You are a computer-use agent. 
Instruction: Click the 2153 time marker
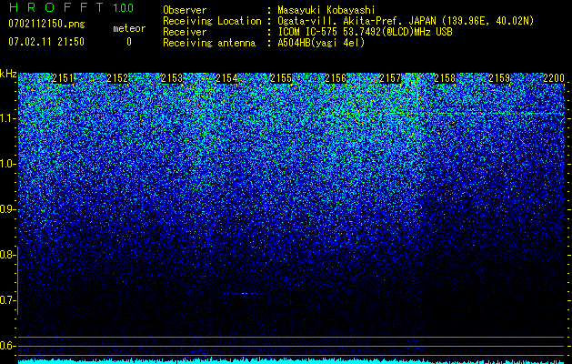pos(172,78)
